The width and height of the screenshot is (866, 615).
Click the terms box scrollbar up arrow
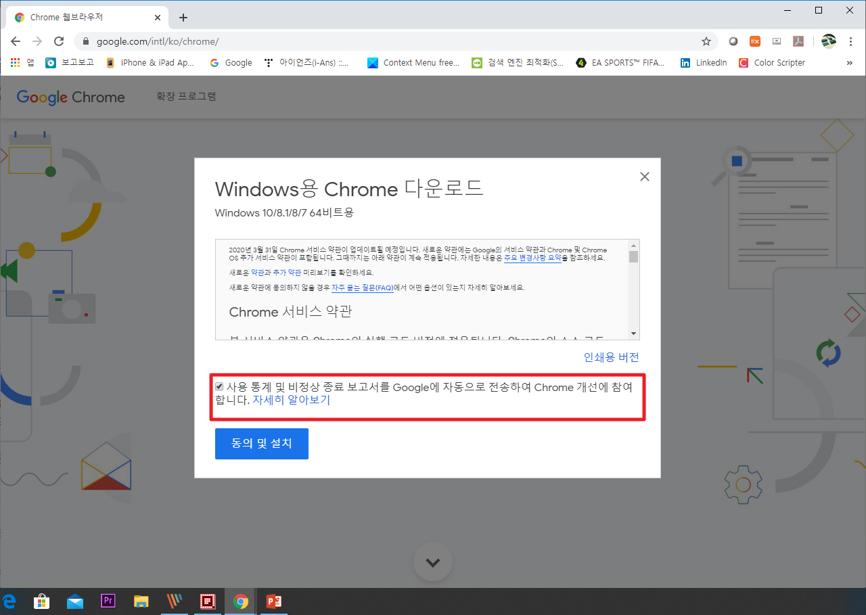[x=633, y=244]
